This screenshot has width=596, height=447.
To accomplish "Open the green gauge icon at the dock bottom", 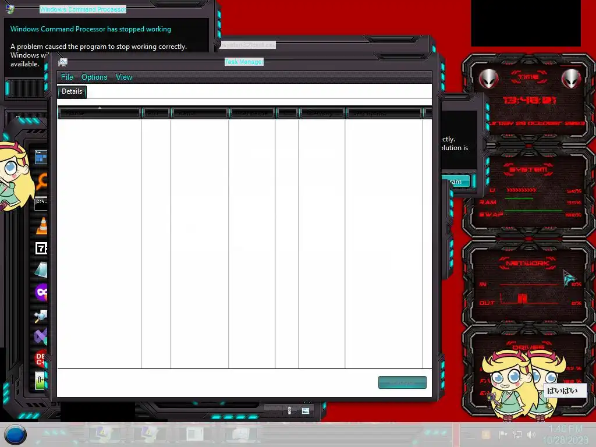I will 40,381.
